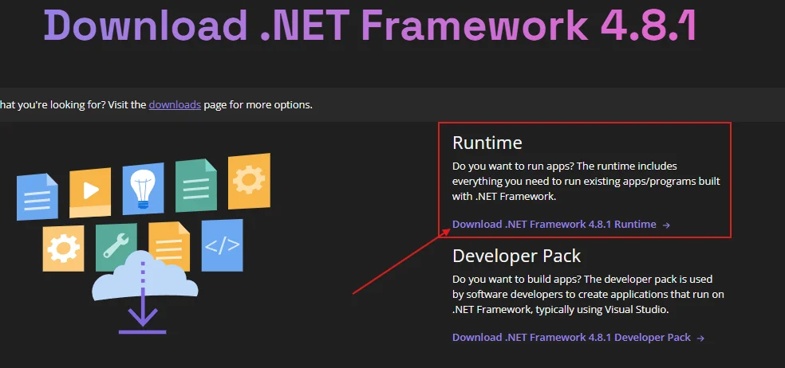785x368 pixels.
Task: Click the orange gear icon beside the wrench
Action: (63, 249)
